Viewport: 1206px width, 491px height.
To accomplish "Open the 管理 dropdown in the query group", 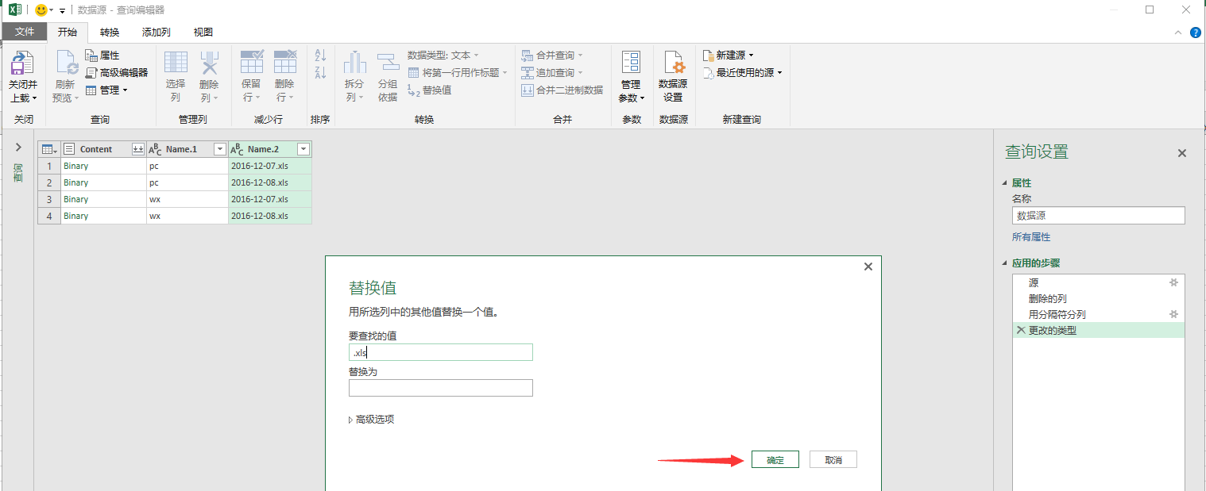I will point(106,90).
